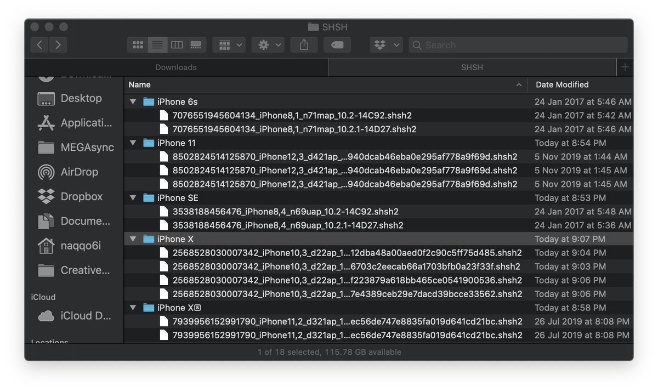Collapse the iPhone 11 folder triangle
Viewport: 658px width, 391px height.
tap(133, 143)
